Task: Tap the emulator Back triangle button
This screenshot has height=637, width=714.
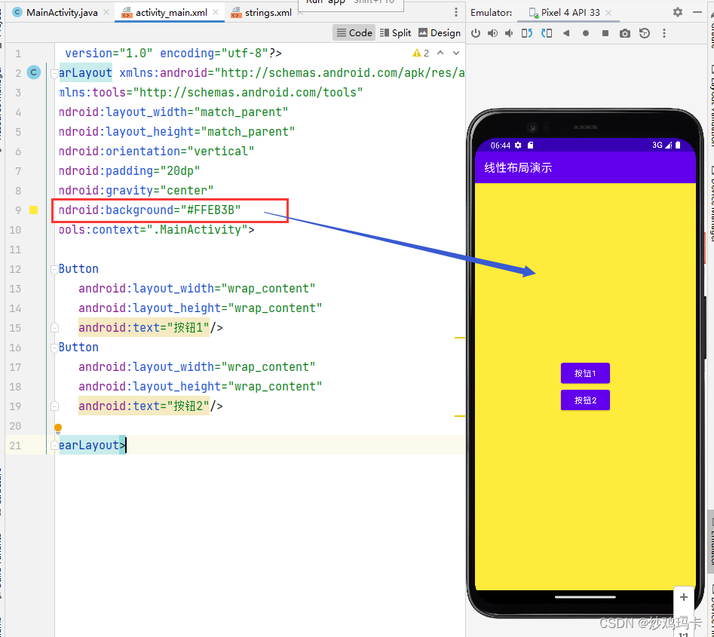Action: point(566,33)
